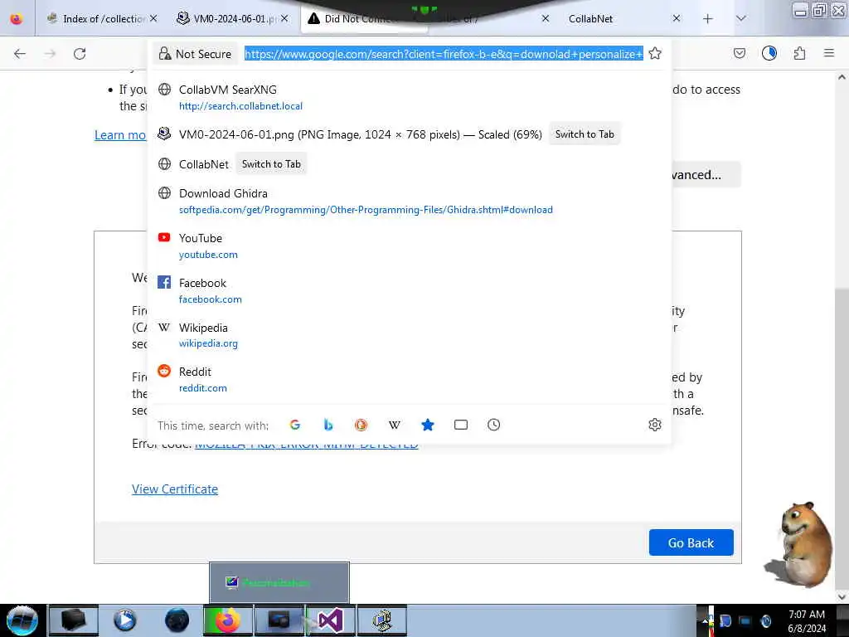This screenshot has width=849, height=637.
Task: Search in History this time
Action: 494,425
